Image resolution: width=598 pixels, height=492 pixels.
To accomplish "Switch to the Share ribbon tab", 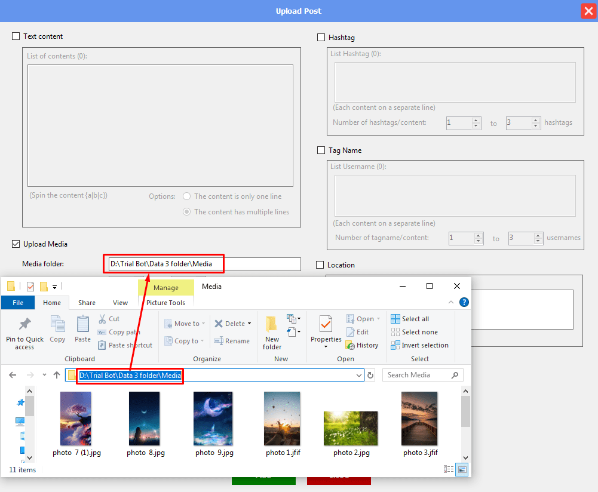I will pyautogui.click(x=87, y=303).
